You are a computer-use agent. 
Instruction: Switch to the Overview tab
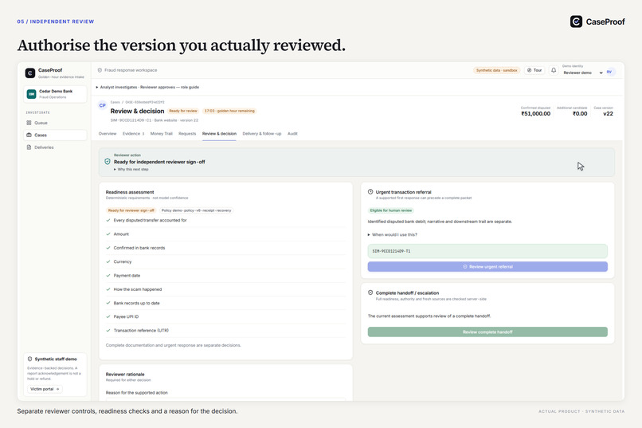108,134
